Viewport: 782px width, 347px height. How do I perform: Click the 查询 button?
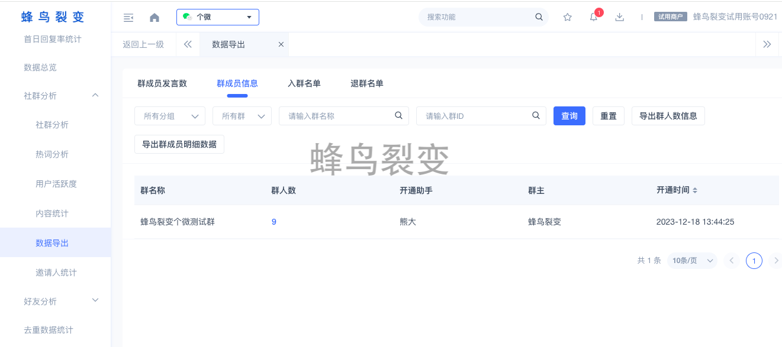tap(569, 116)
